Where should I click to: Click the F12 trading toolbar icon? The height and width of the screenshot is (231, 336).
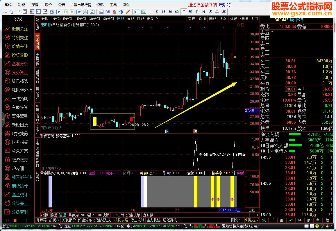tap(79, 12)
